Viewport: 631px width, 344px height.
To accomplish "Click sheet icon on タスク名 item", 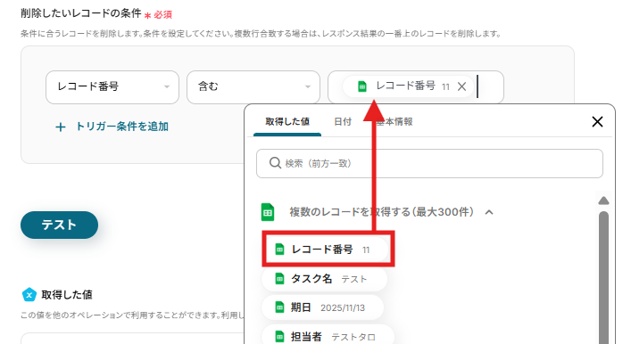I will click(x=279, y=278).
